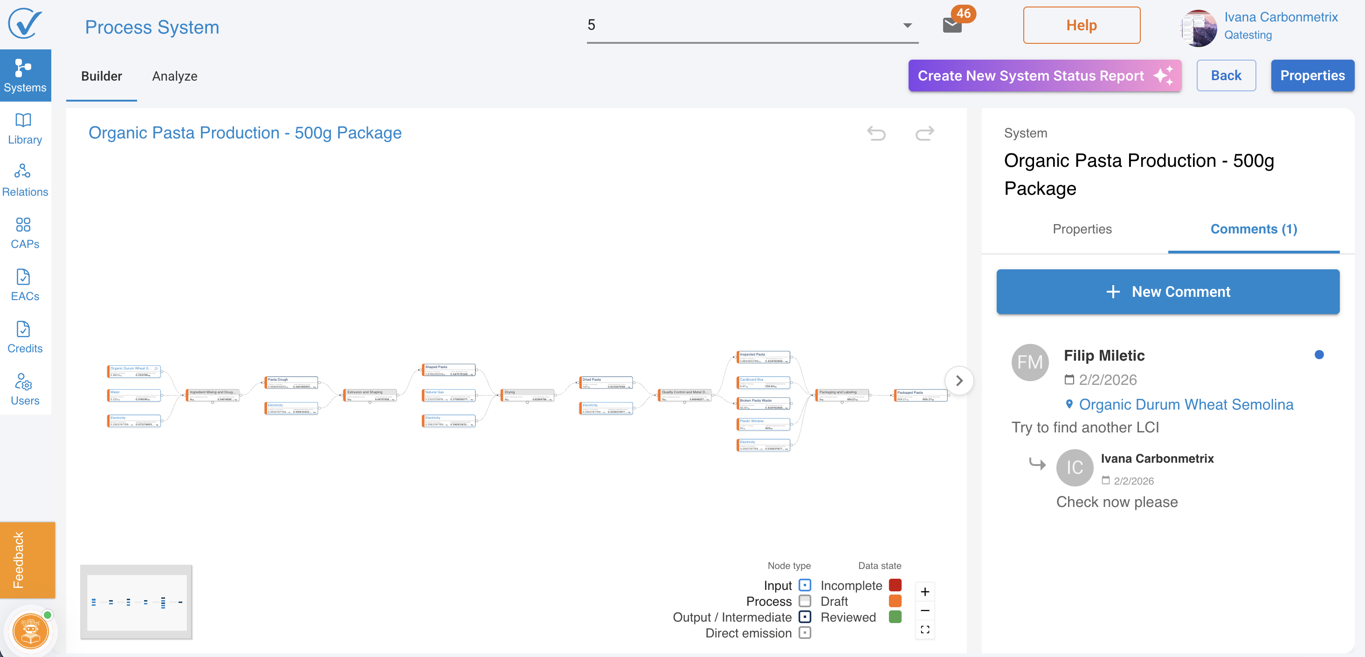
Task: Fit diagram to view button
Action: [x=924, y=630]
